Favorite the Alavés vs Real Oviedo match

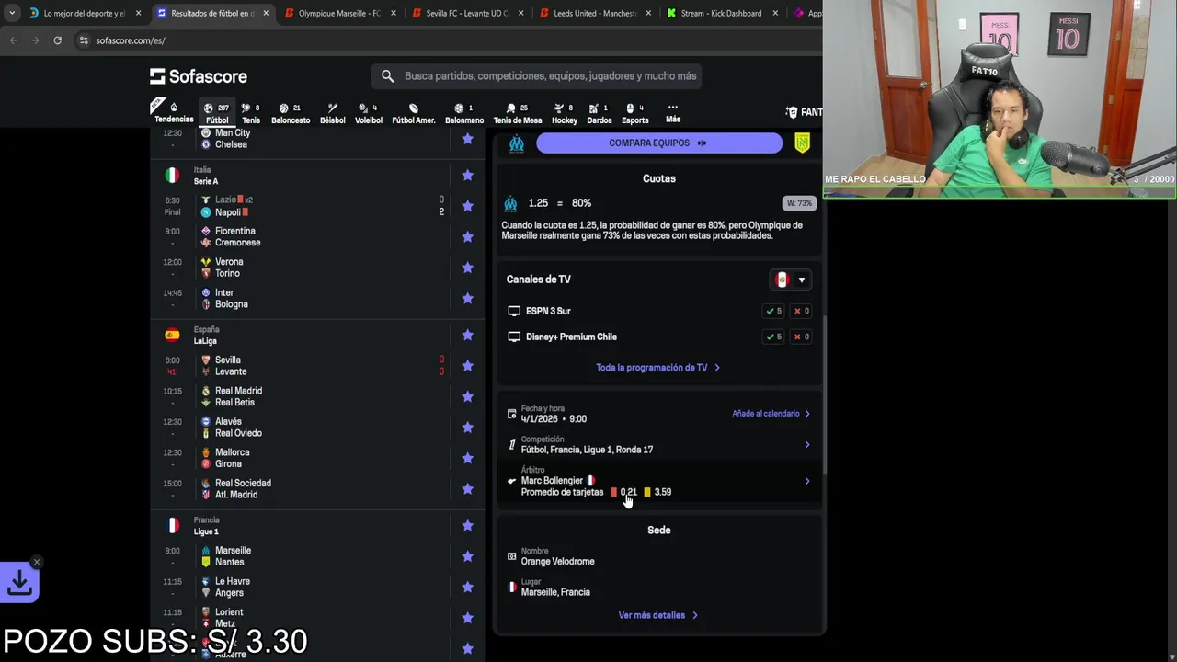click(467, 428)
